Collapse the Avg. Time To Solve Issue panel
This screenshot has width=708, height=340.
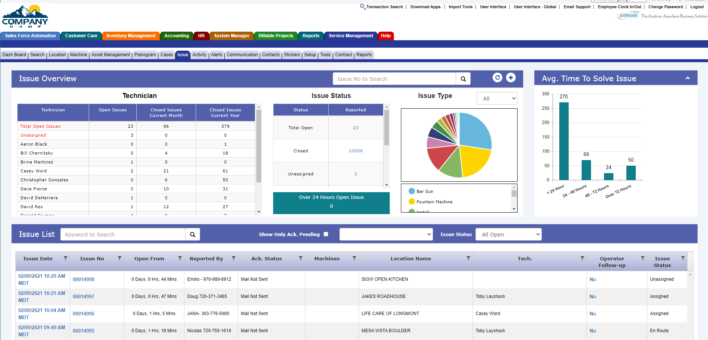[x=688, y=78]
